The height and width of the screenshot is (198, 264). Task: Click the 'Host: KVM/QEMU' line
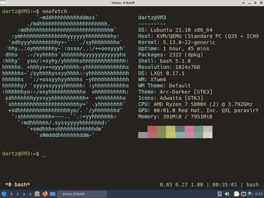click(198, 36)
